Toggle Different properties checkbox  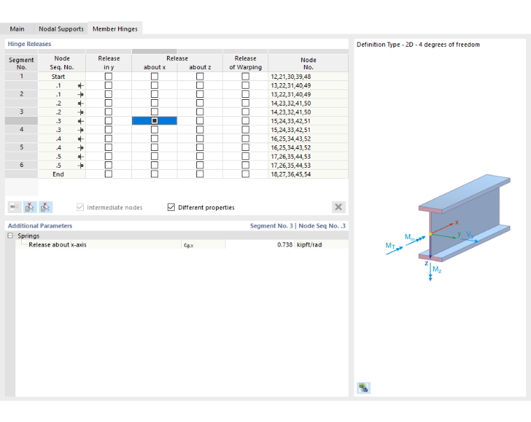171,207
